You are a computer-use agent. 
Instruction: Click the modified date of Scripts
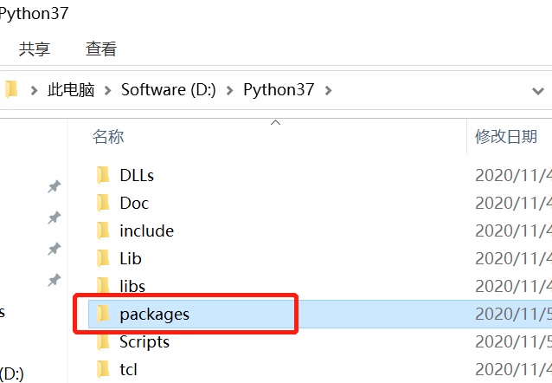point(513,341)
